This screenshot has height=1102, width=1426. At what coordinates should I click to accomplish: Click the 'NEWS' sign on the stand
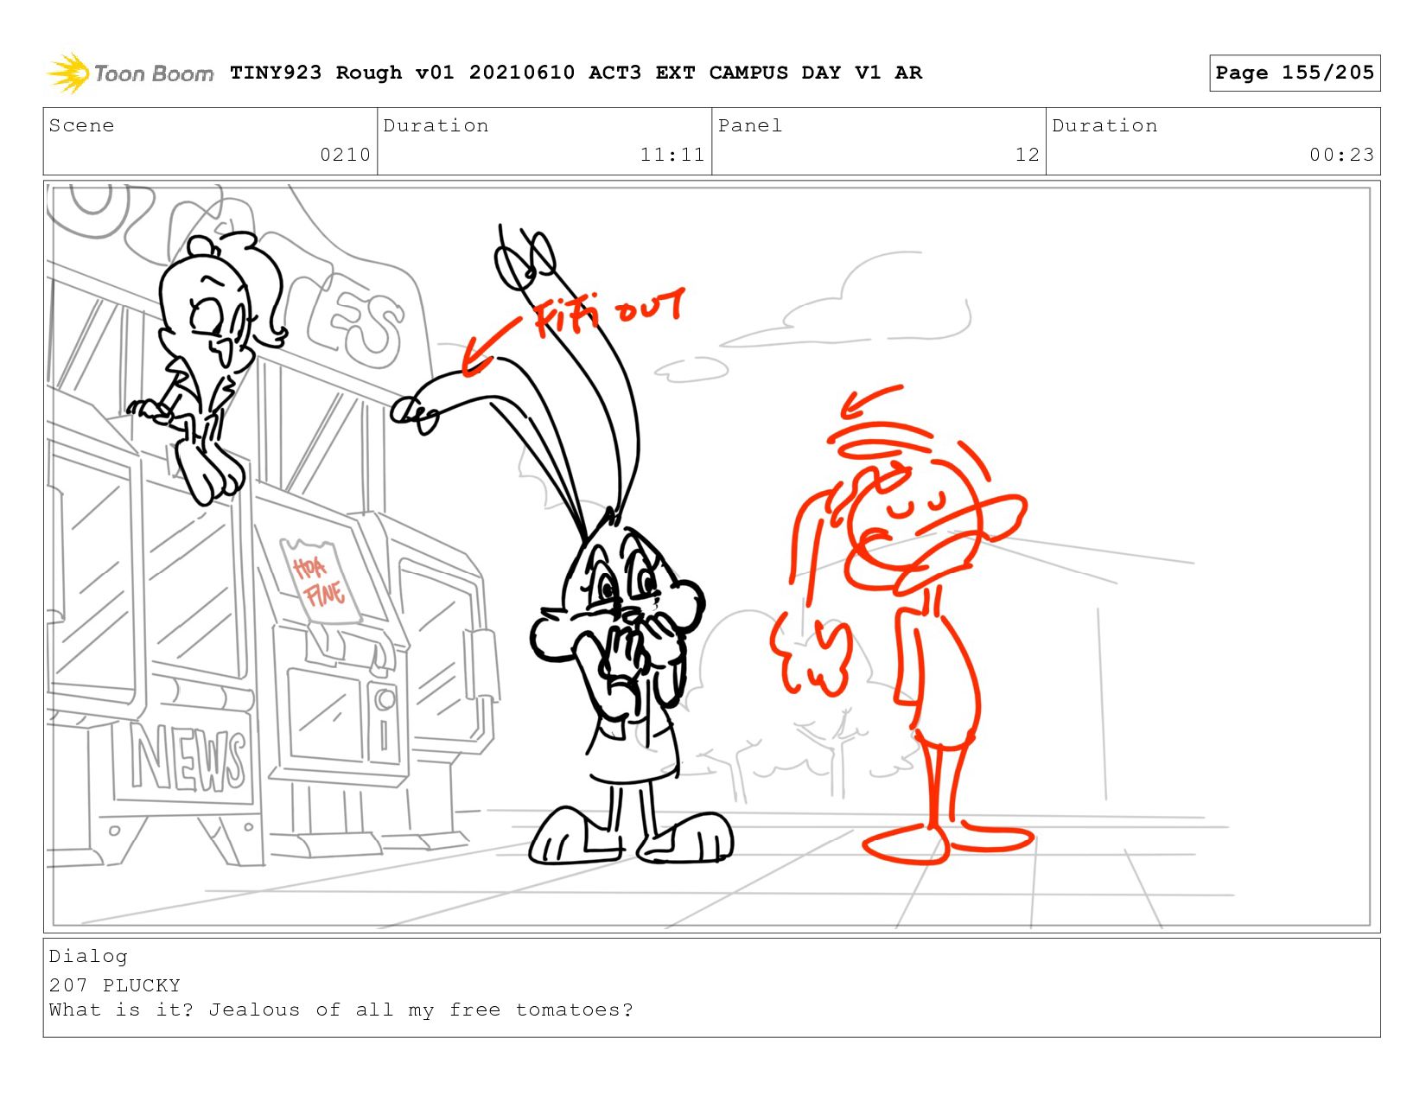point(188,759)
